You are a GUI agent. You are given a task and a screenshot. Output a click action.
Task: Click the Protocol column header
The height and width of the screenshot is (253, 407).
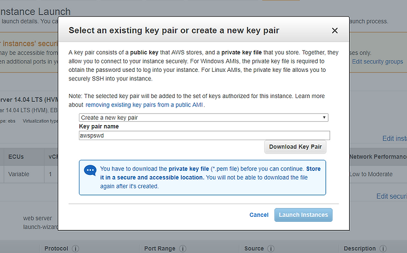[x=56, y=248]
